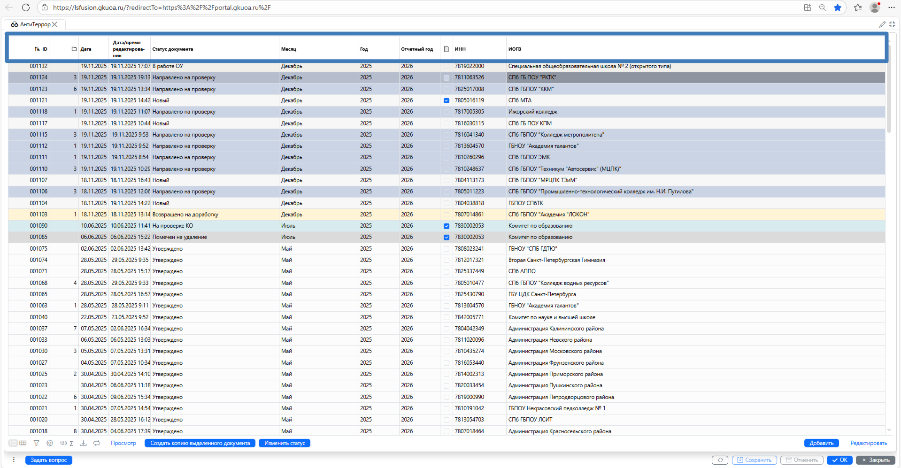Click the 'Статус документа' column header
This screenshot has width=901, height=468.
point(173,49)
